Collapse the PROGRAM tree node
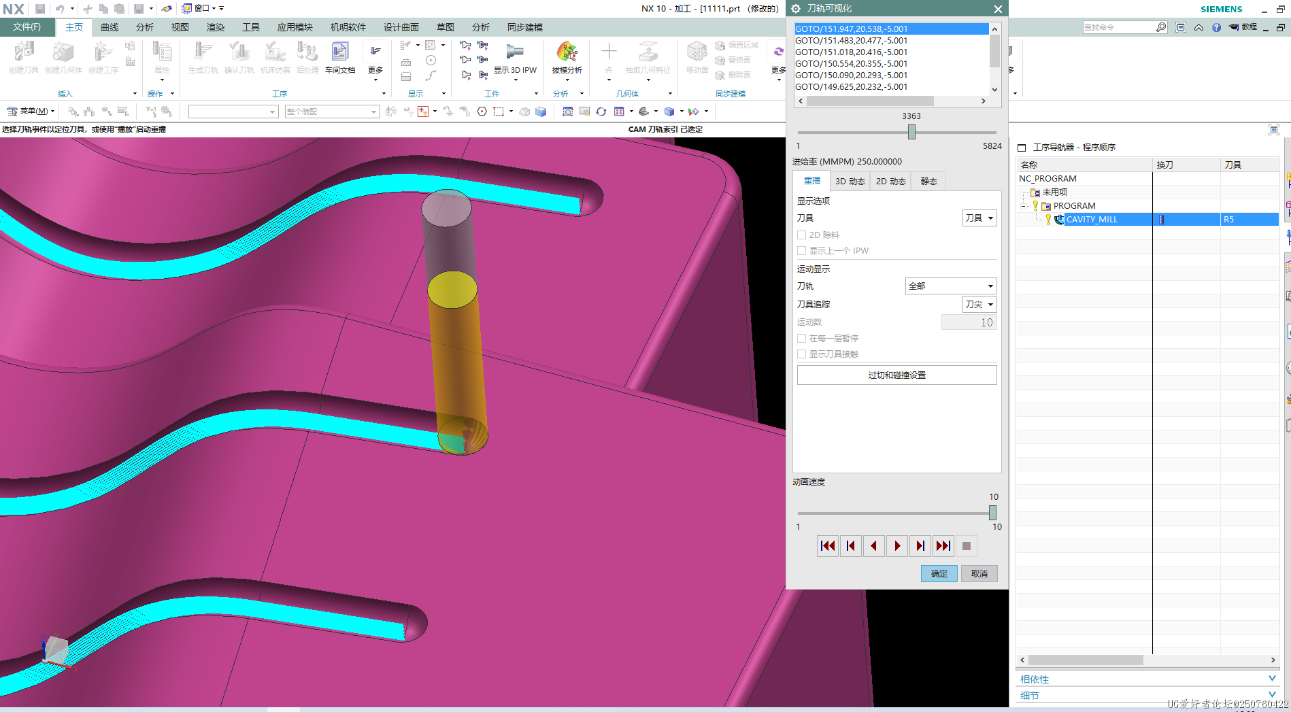Screen dimensions: 1291x712 click(x=1023, y=206)
